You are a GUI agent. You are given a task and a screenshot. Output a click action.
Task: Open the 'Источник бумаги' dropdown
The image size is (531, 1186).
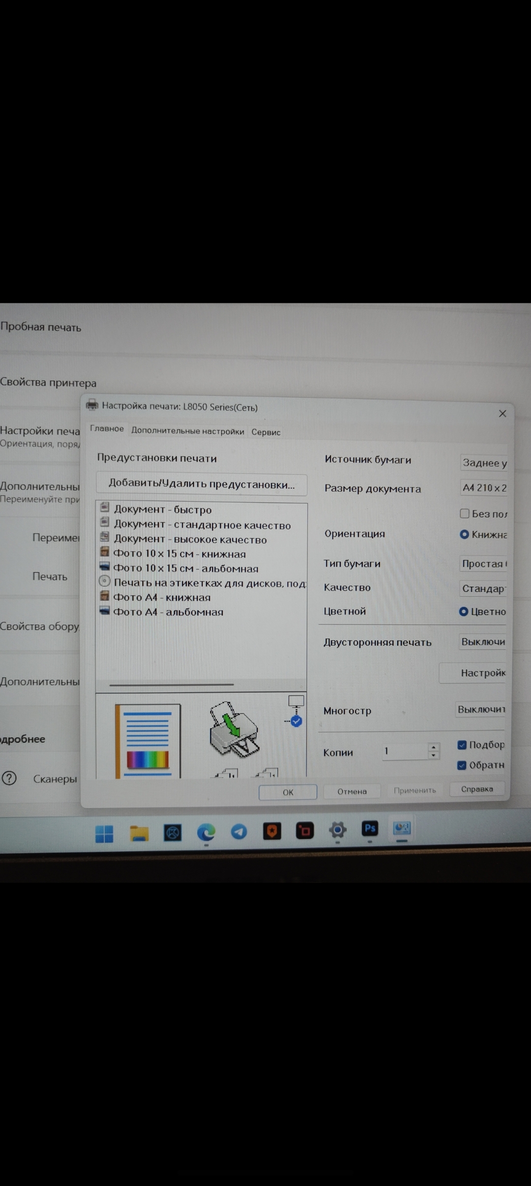point(483,463)
